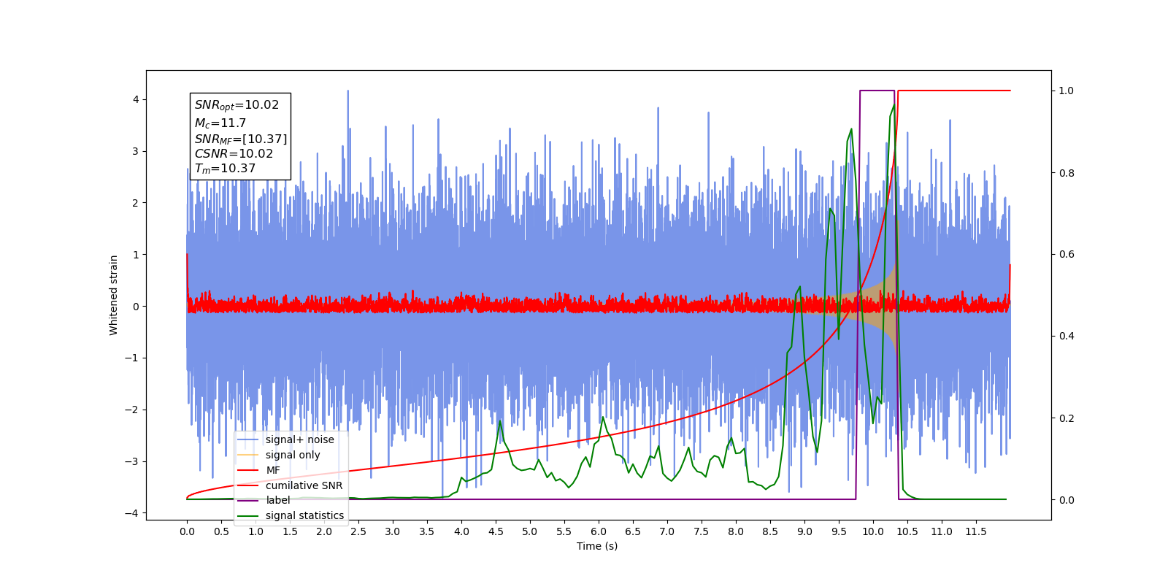1168x584 pixels.
Task: Click the 9.0 x-axis tick label
Action: coord(804,531)
